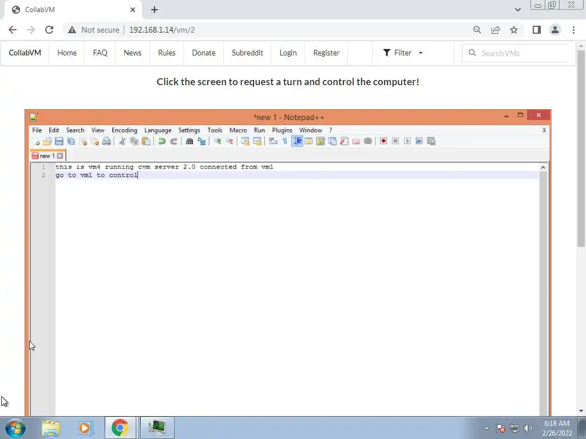The width and height of the screenshot is (586, 439).
Task: Close the 'new 1' tab
Action: point(60,155)
